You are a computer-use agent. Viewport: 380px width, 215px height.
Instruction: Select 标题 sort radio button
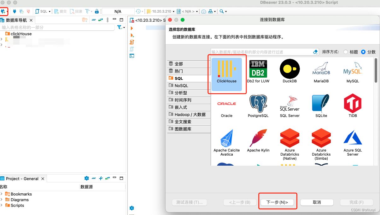tap(346, 52)
